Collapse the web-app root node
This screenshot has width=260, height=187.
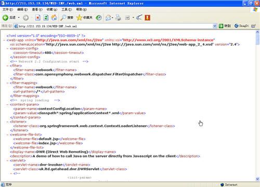coord(4,40)
